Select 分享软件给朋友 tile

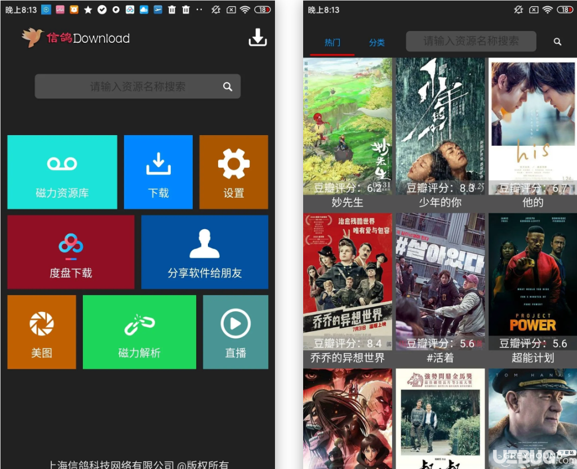coord(205,252)
